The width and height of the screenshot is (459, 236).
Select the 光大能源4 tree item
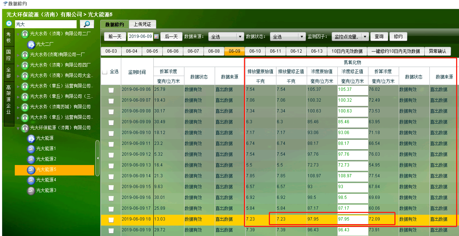pos(46,180)
